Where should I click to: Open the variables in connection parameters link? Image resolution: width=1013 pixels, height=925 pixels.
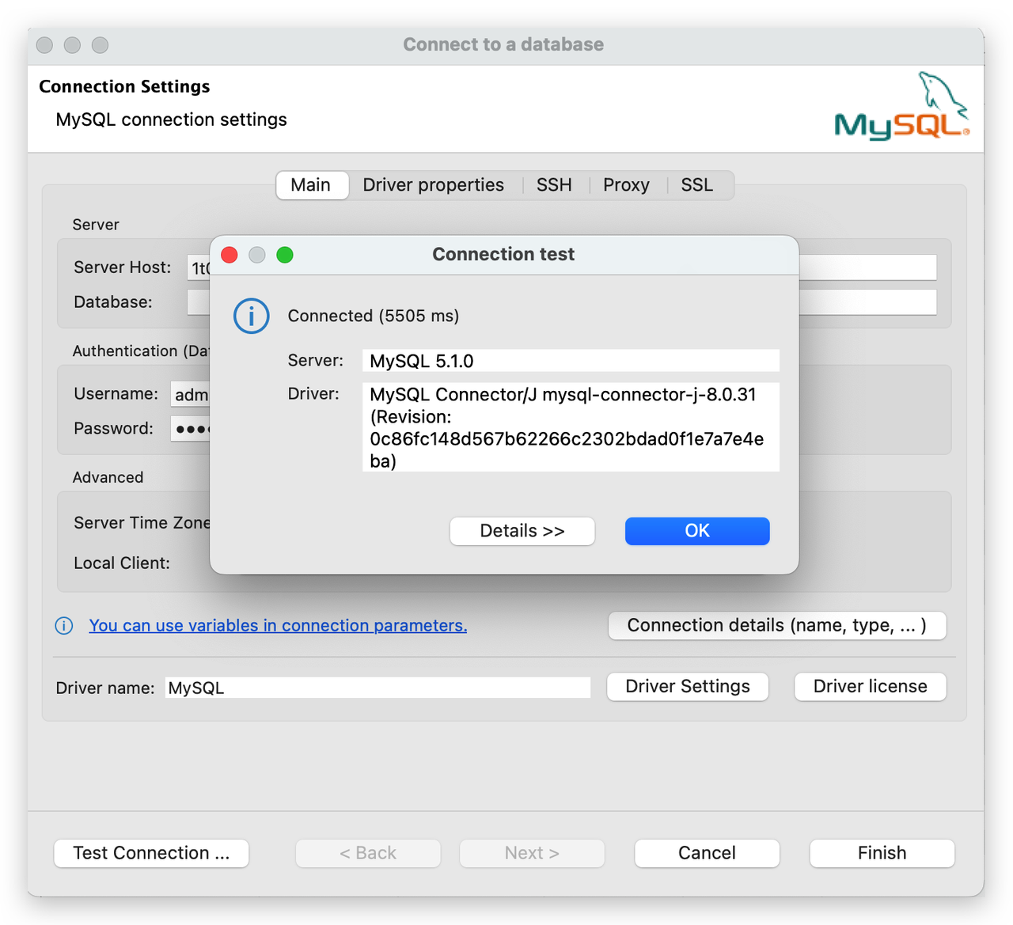click(x=278, y=626)
